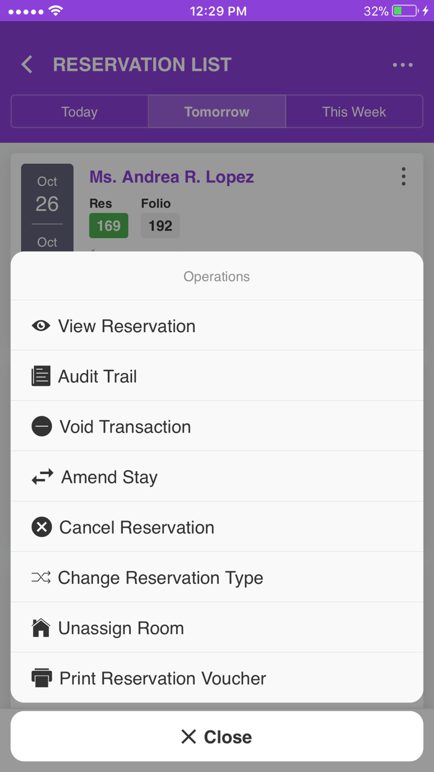This screenshot has width=434, height=772.
Task: Tap the folio number 192 badge
Action: [x=160, y=225]
